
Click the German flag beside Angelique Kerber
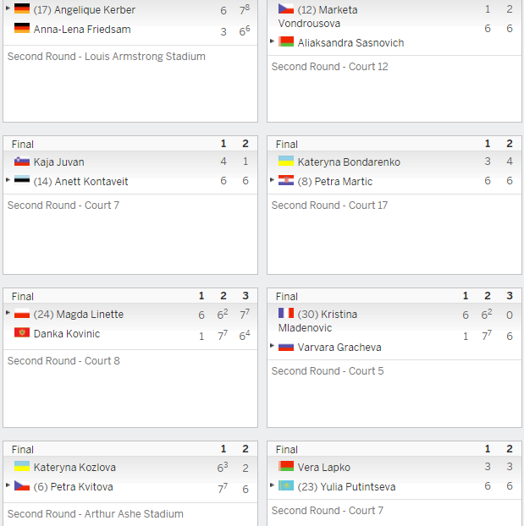[22, 8]
